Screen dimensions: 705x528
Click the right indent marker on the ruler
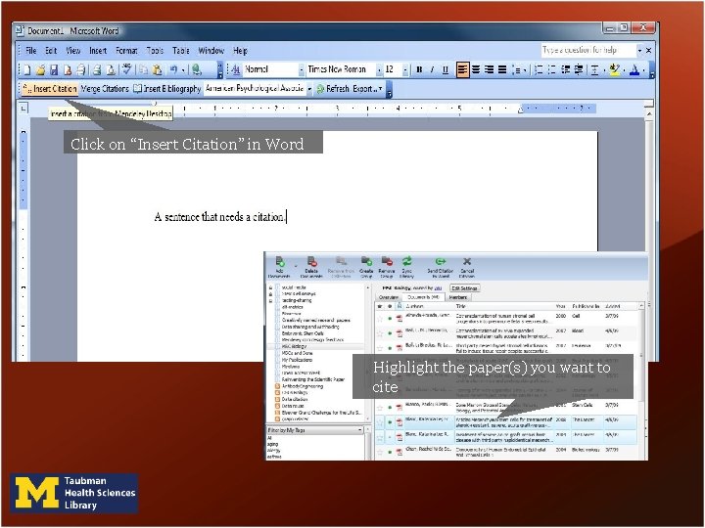[x=521, y=110]
